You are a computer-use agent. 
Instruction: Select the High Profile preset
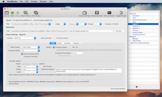click(137, 41)
